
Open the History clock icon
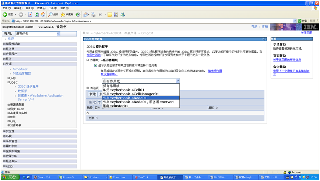click(x=78, y=14)
